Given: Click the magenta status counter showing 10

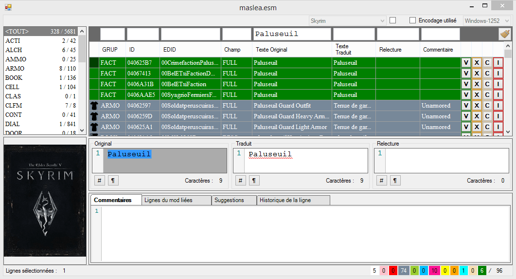Looking at the screenshot, I should [x=434, y=271].
